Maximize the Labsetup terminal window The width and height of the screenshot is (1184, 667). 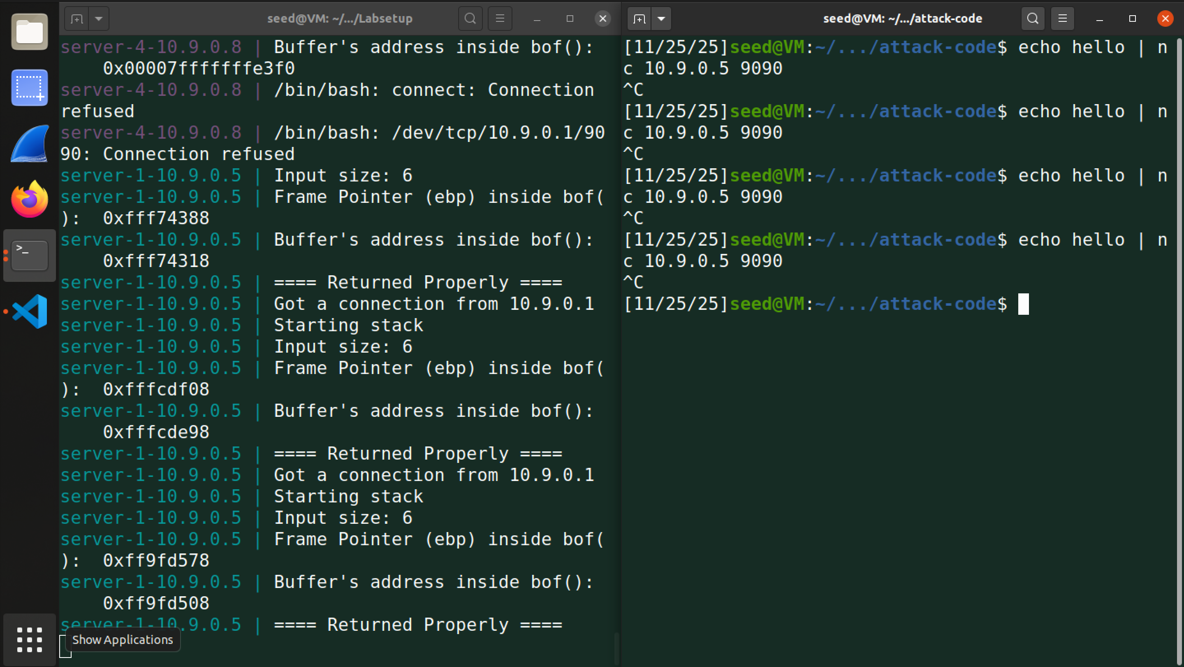[x=570, y=19]
